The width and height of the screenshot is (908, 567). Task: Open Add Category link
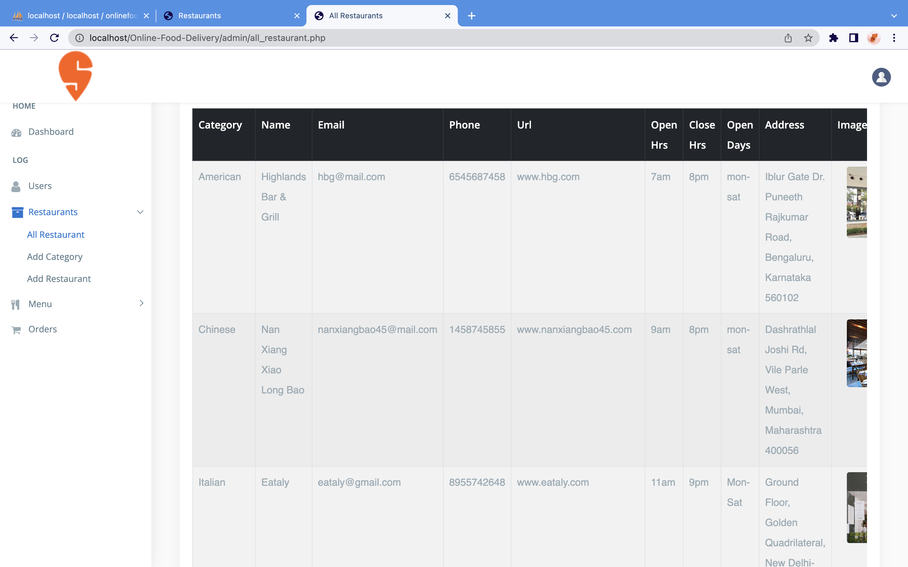point(55,257)
